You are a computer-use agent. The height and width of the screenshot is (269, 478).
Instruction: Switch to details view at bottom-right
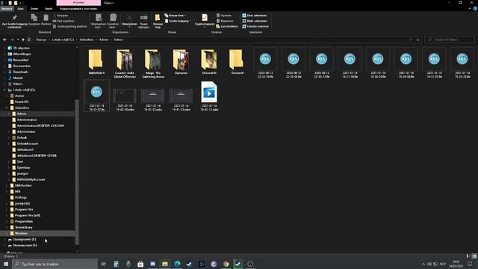click(x=468, y=256)
